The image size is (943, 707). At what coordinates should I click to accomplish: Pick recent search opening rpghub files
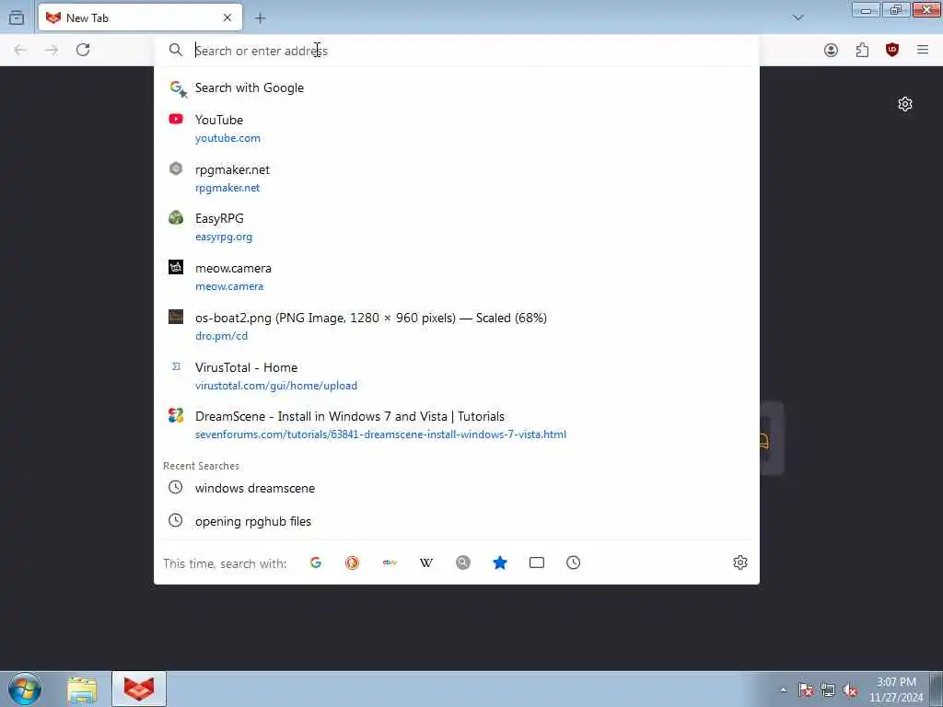tap(457, 521)
